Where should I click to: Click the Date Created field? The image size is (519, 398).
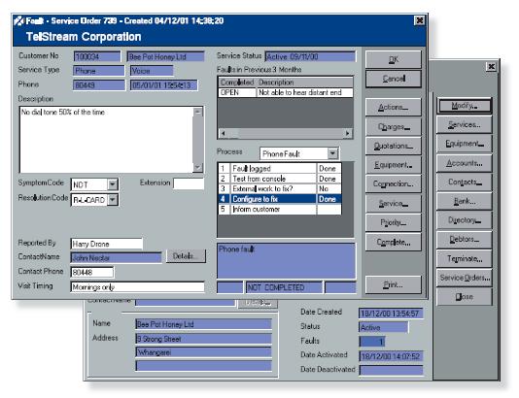[x=391, y=314]
